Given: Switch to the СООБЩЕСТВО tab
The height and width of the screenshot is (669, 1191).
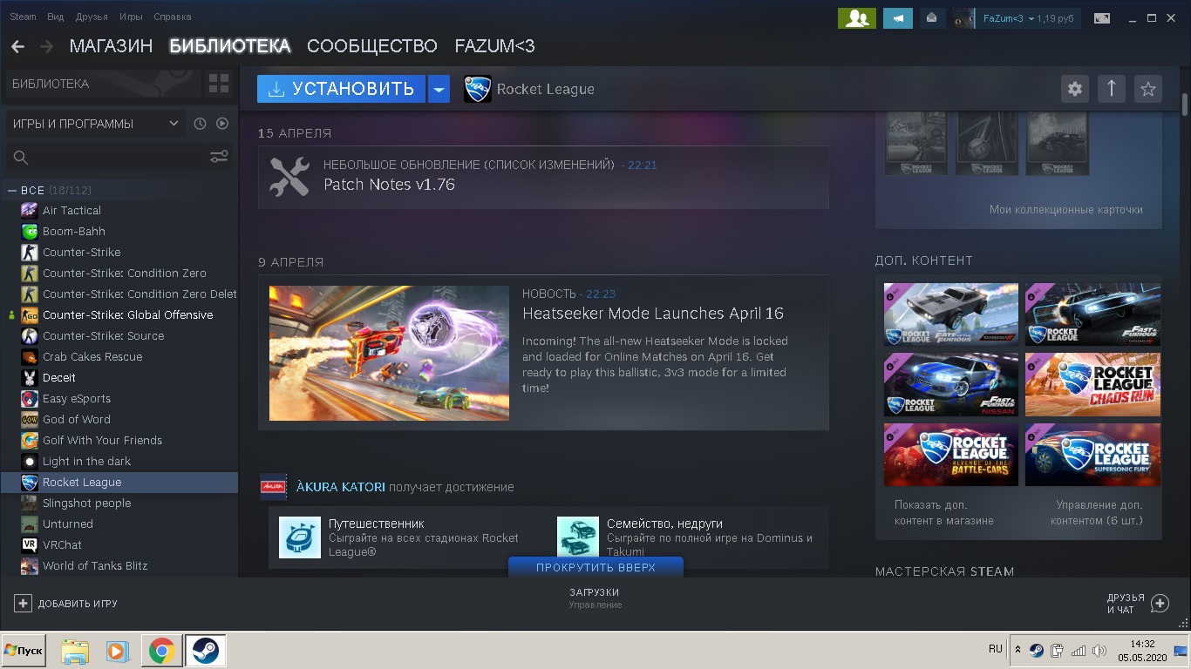Looking at the screenshot, I should pos(372,46).
